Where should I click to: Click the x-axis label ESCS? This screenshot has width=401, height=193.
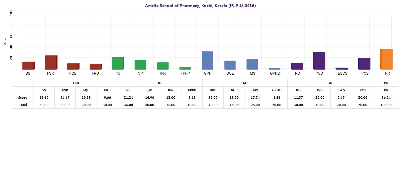342,73
